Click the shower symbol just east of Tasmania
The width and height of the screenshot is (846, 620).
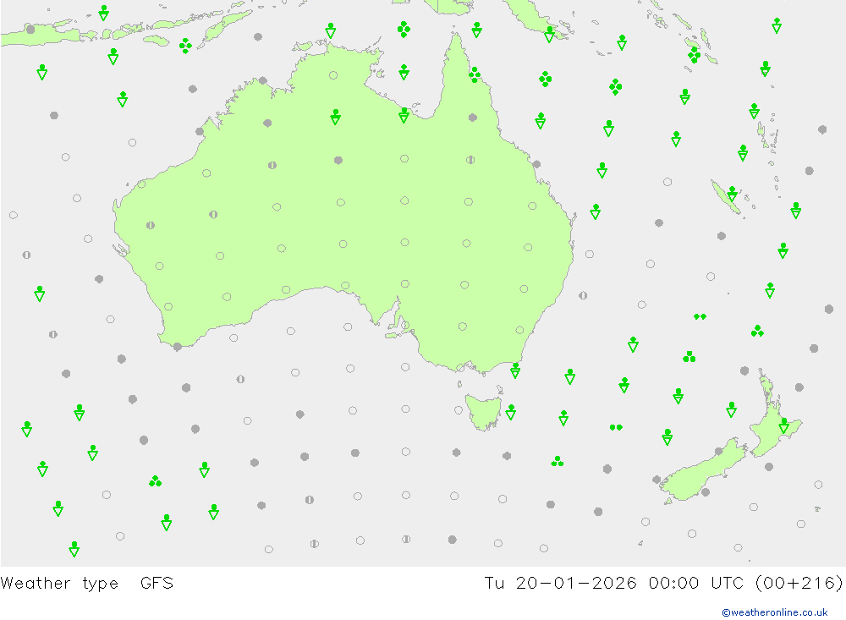[510, 412]
